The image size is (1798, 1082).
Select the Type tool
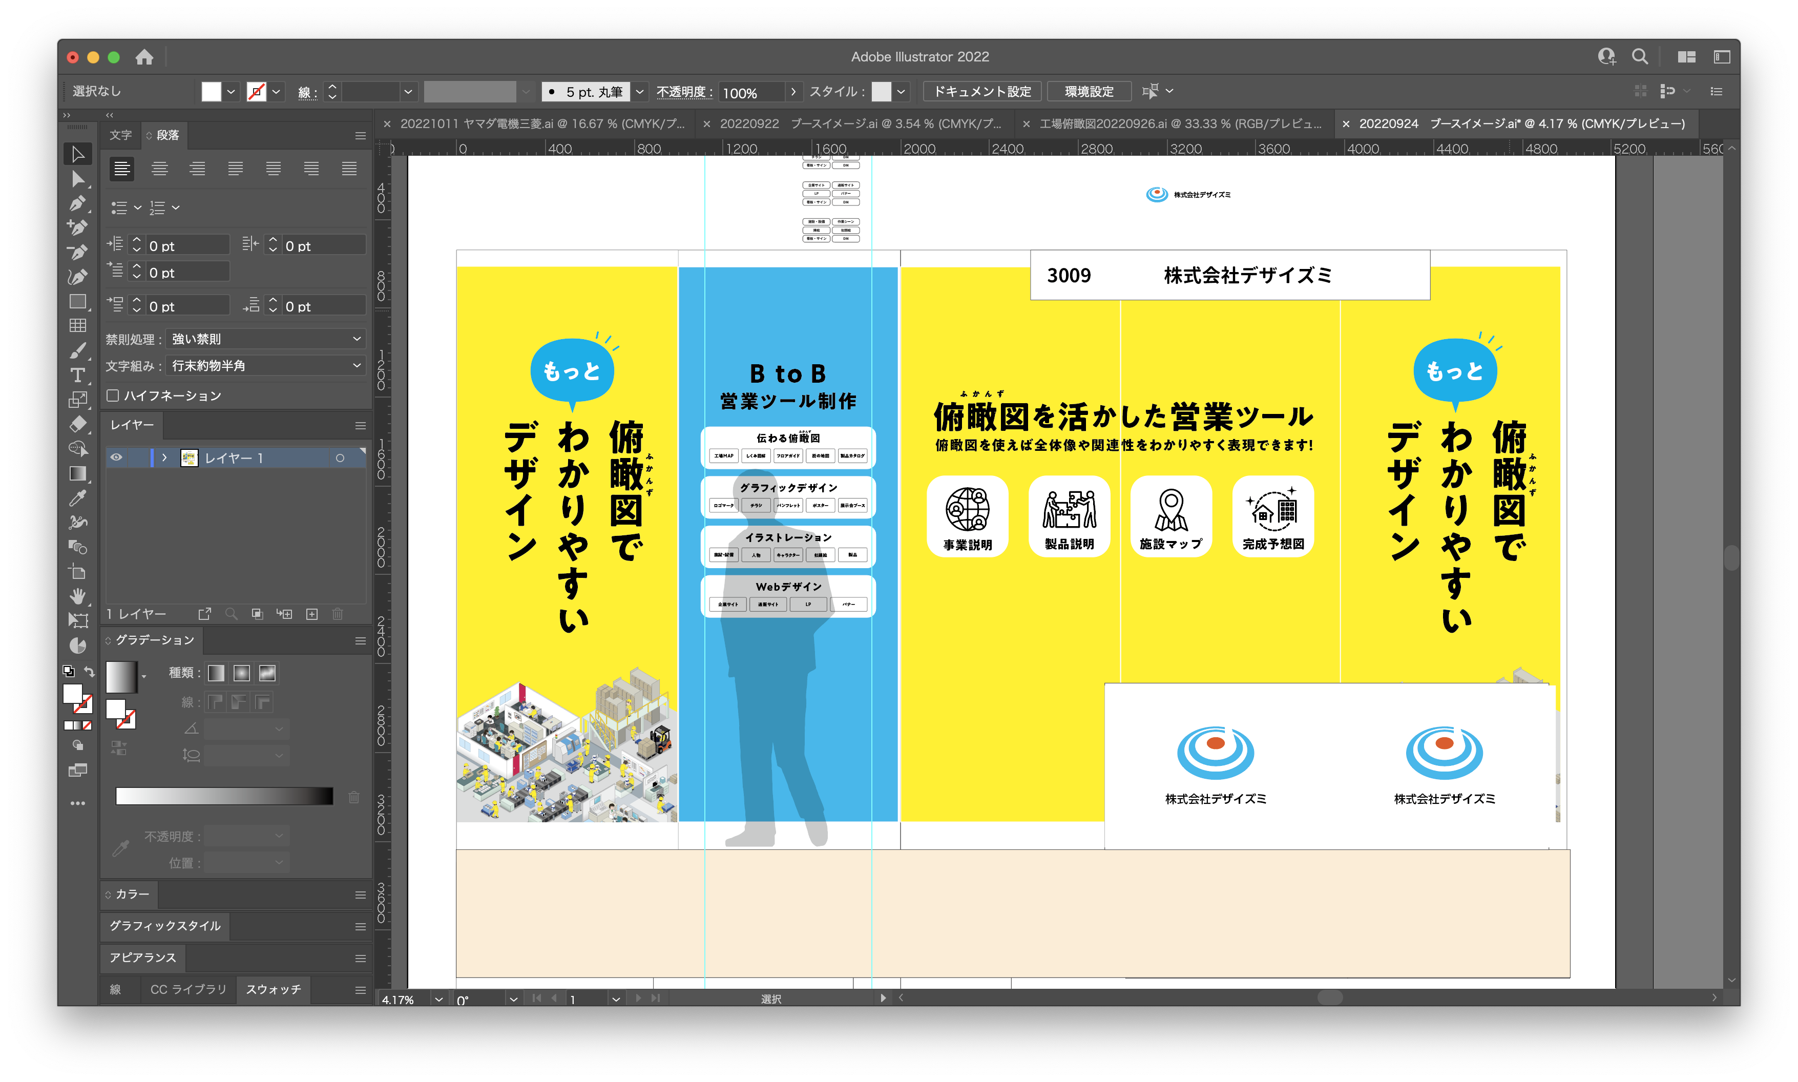(x=77, y=375)
